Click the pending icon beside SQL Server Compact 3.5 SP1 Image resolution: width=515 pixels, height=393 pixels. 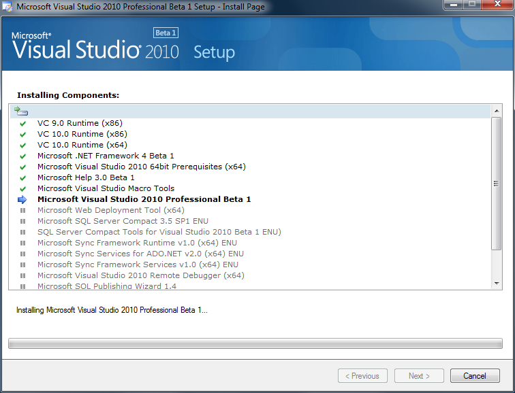tap(22, 221)
